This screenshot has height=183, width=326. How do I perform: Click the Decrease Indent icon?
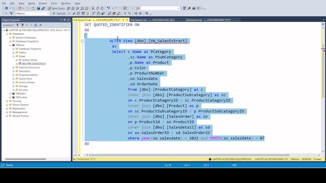click(136, 13)
